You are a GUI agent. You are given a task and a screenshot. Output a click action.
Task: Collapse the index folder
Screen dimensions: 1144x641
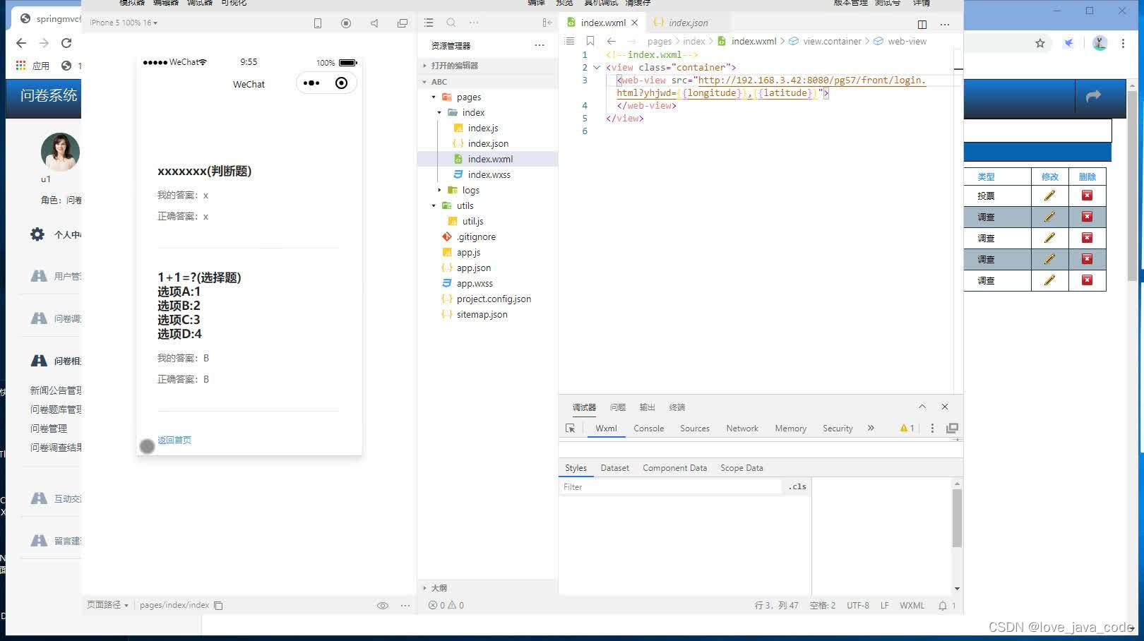[439, 113]
